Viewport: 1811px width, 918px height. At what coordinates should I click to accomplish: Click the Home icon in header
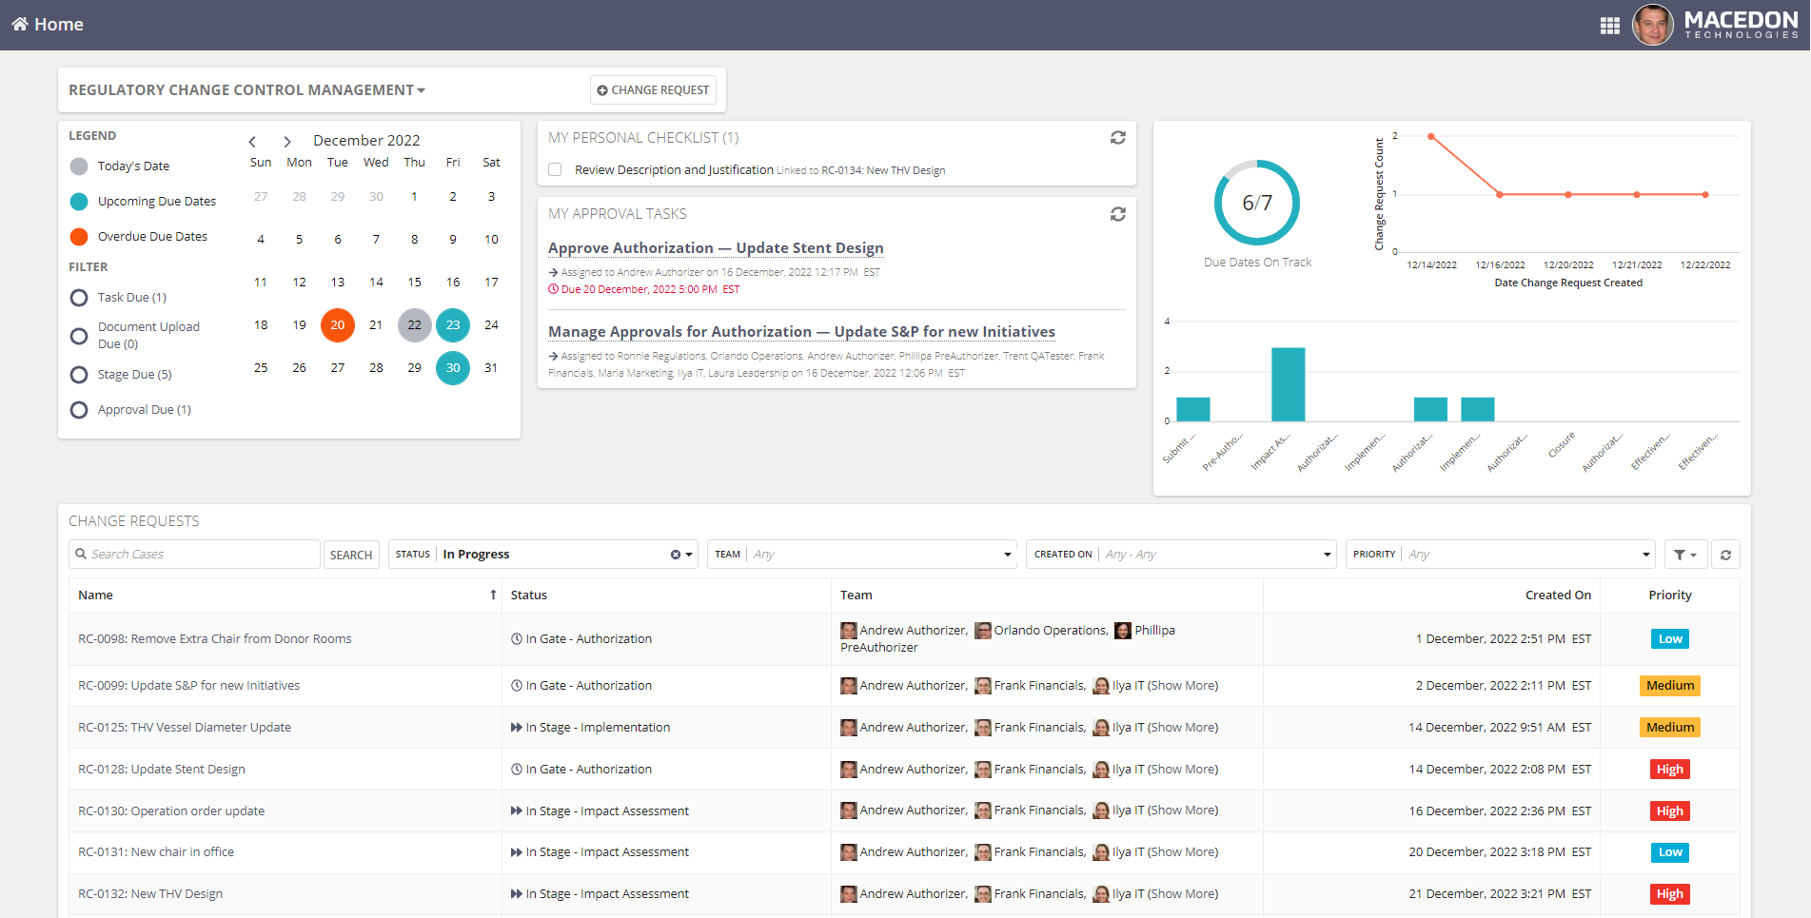(20, 25)
